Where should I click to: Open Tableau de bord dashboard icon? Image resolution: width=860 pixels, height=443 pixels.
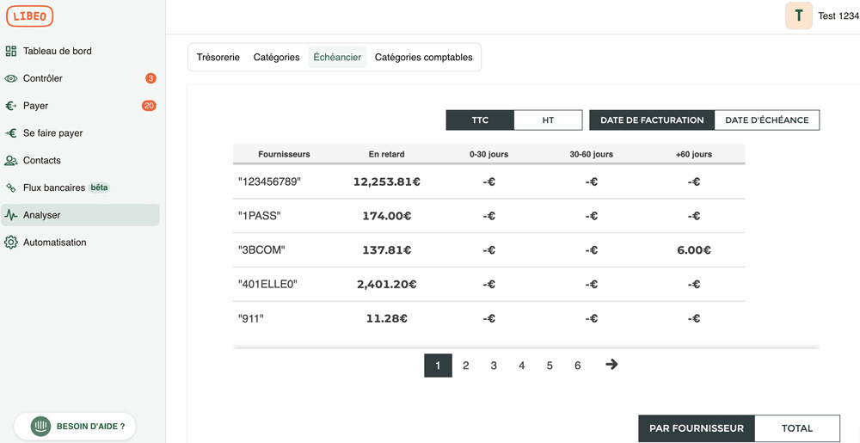pos(11,51)
